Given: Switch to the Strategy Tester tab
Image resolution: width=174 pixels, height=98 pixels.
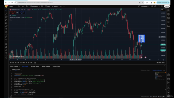Looking at the screenshot, I should pos(35,66).
